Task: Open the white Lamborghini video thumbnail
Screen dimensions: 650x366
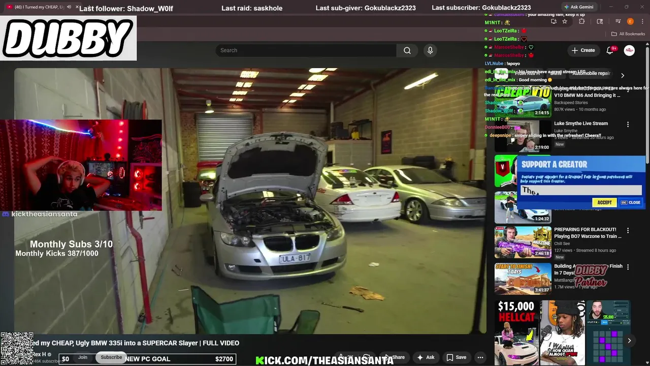Action: [x=523, y=207]
